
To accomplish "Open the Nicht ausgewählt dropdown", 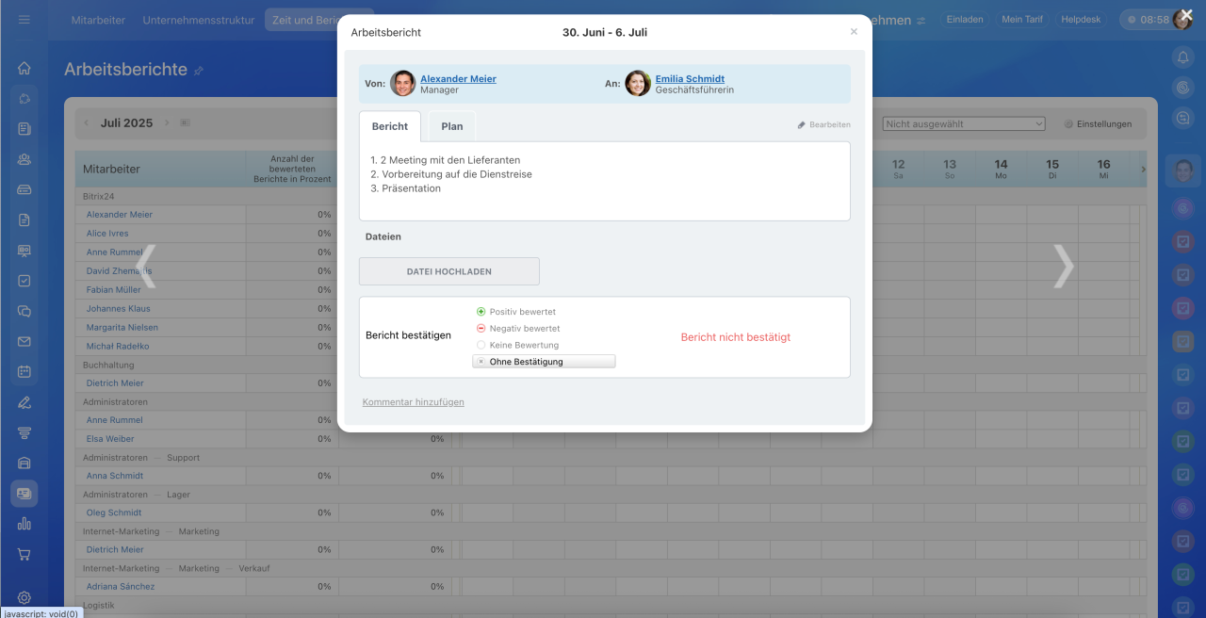I will [964, 123].
